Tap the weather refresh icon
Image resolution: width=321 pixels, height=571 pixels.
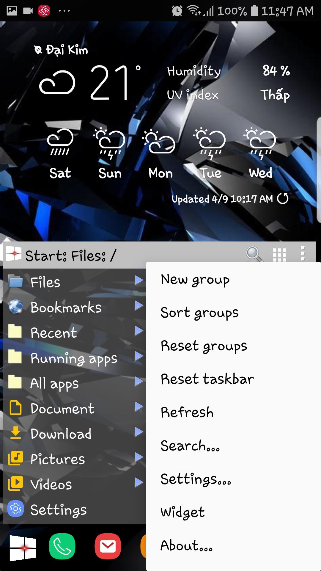click(283, 199)
